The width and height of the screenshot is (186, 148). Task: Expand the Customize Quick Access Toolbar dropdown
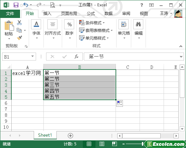click(x=60, y=5)
